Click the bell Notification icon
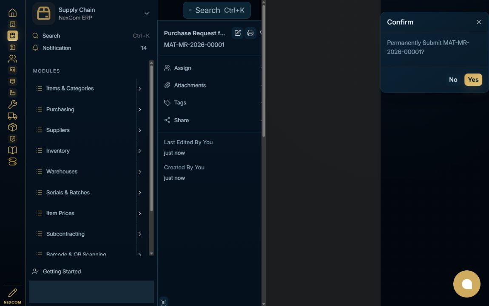 tap(36, 48)
